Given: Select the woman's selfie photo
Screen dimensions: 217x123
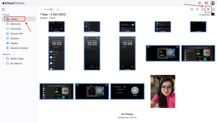Looking at the screenshot, I should tap(163, 91).
